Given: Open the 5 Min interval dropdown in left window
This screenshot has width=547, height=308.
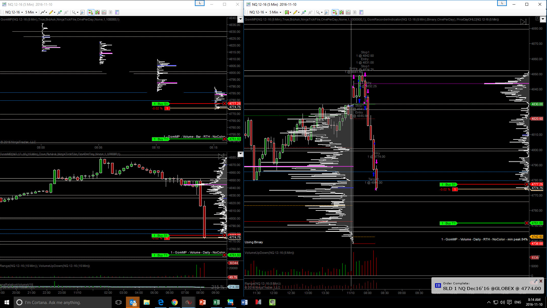Looking at the screenshot, I should click(x=31, y=12).
